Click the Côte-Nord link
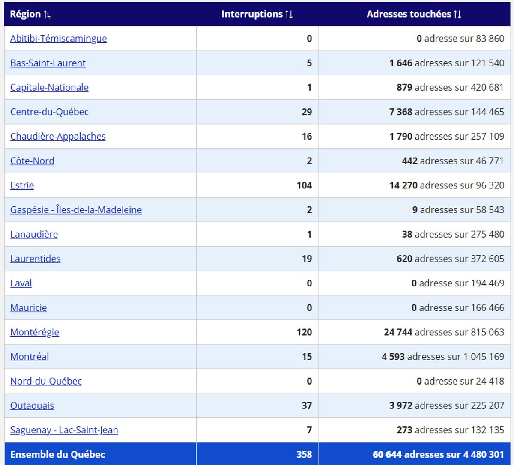Image resolution: width=514 pixels, height=465 pixels. (x=32, y=161)
